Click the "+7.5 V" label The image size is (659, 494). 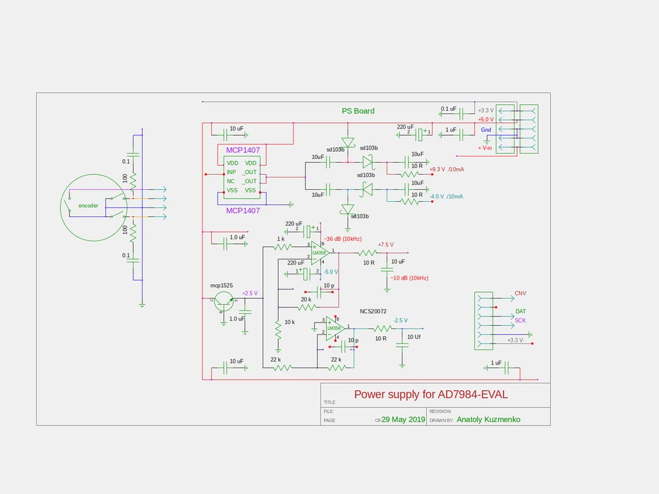(x=386, y=245)
